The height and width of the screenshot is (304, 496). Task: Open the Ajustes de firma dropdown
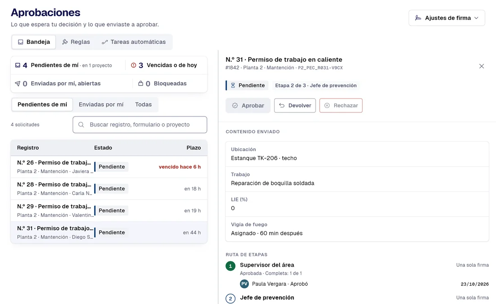click(x=447, y=18)
